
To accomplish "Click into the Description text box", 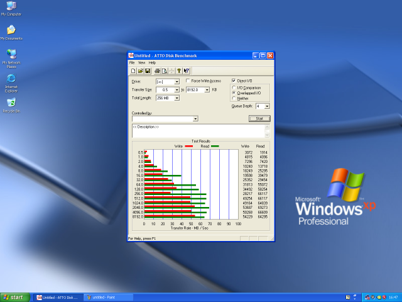I will pyautogui.click(x=198, y=131).
